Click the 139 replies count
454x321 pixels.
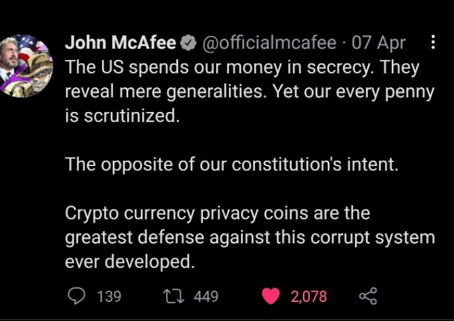point(108,296)
